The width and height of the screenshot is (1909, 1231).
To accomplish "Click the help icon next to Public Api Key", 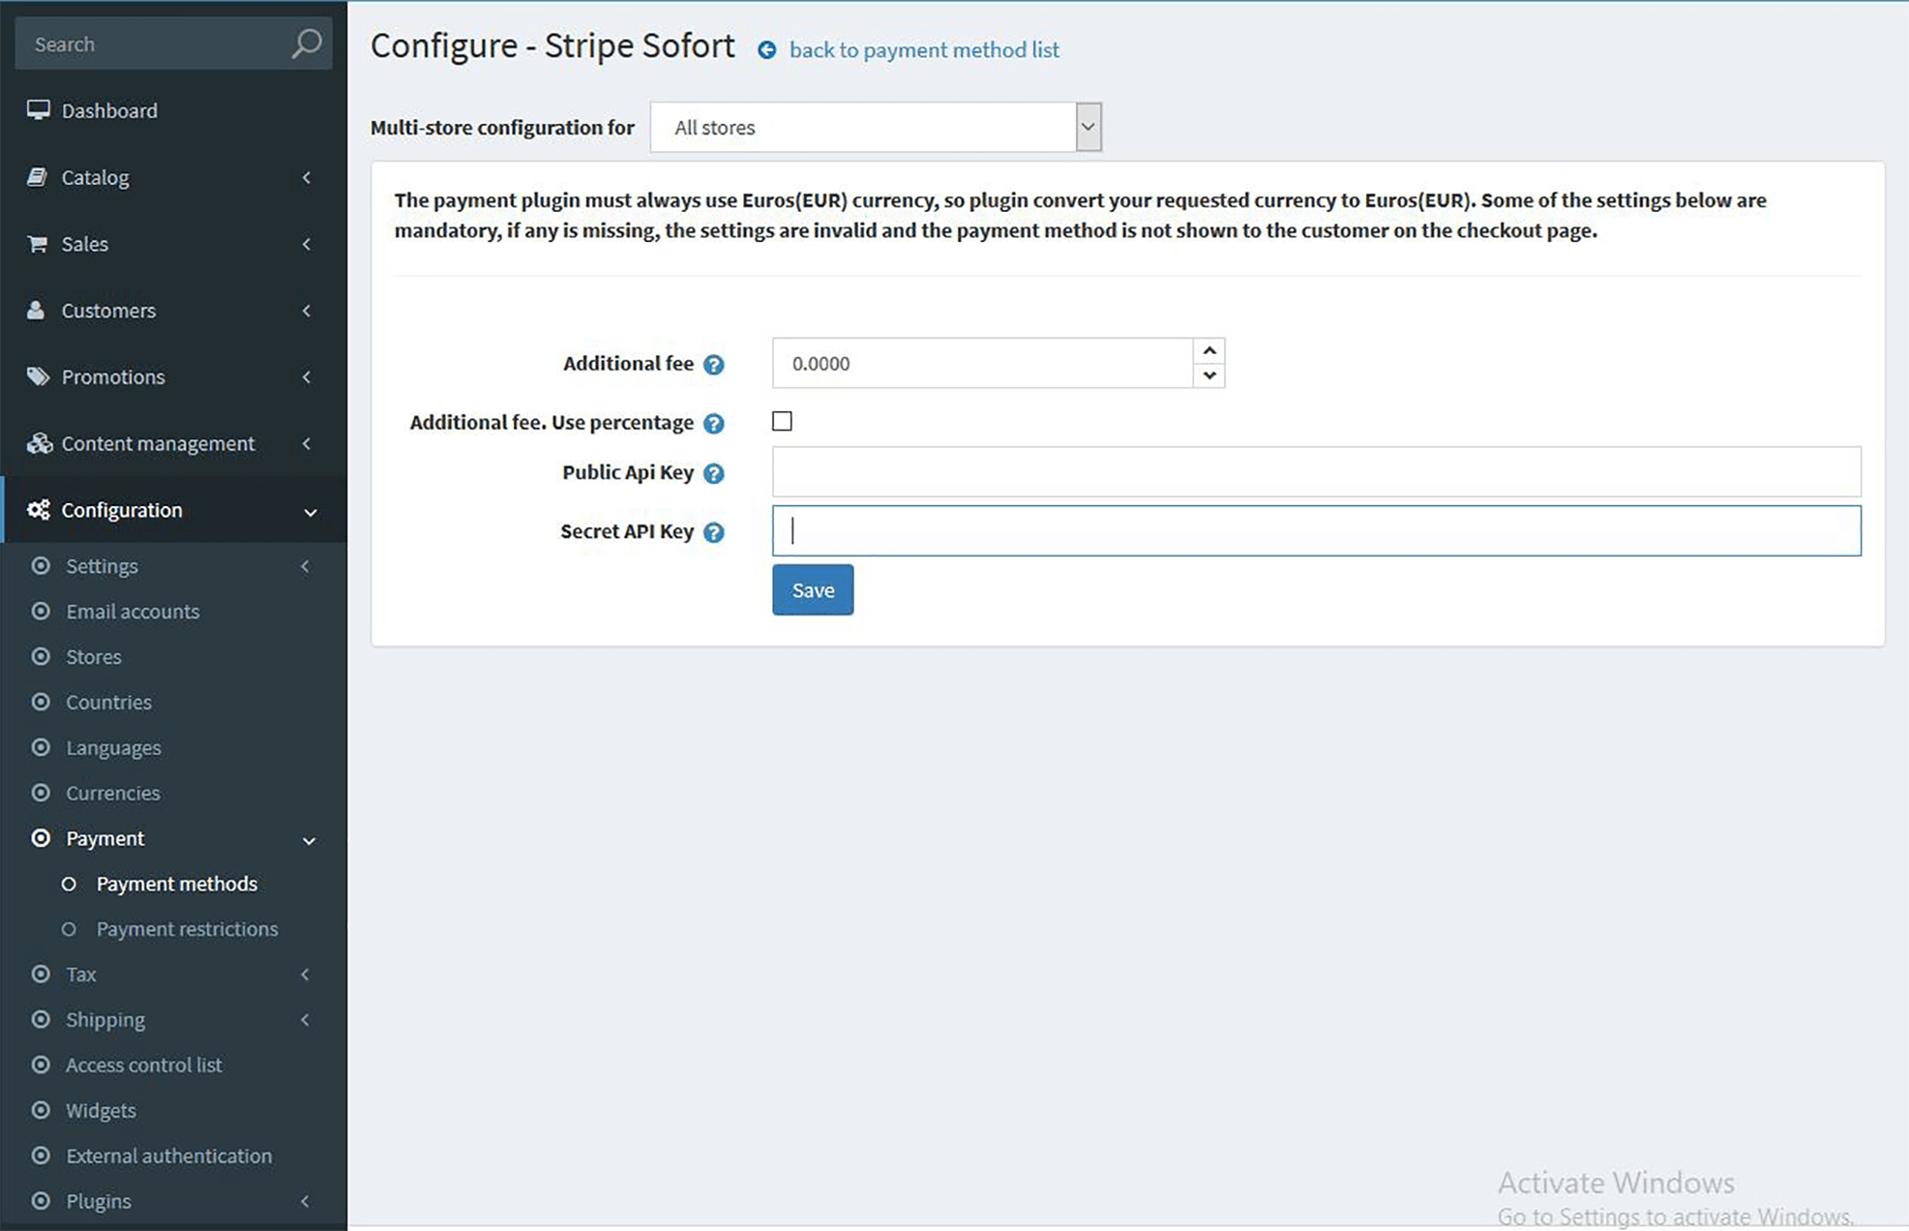I will (713, 473).
